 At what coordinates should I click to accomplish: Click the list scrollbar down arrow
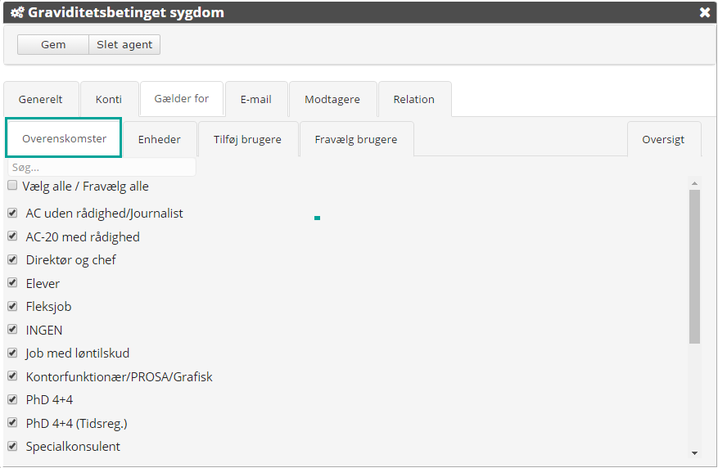[x=695, y=452]
